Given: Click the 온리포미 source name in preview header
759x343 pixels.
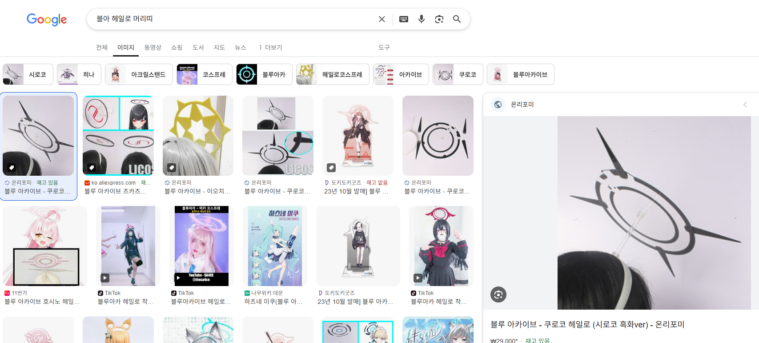Looking at the screenshot, I should [522, 105].
